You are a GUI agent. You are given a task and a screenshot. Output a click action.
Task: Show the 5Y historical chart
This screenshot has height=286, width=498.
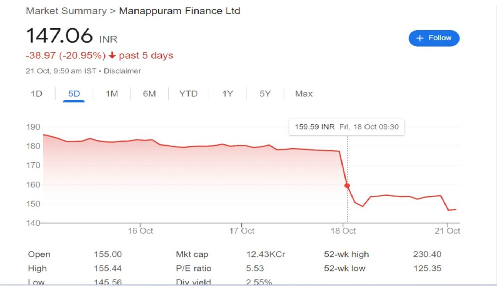(x=265, y=93)
